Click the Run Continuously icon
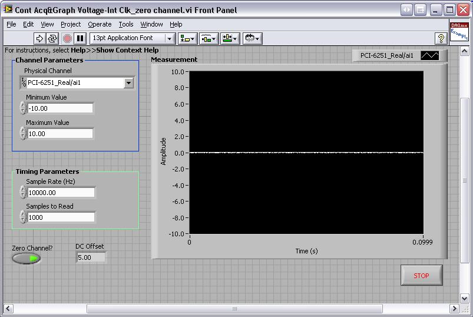 [52, 38]
